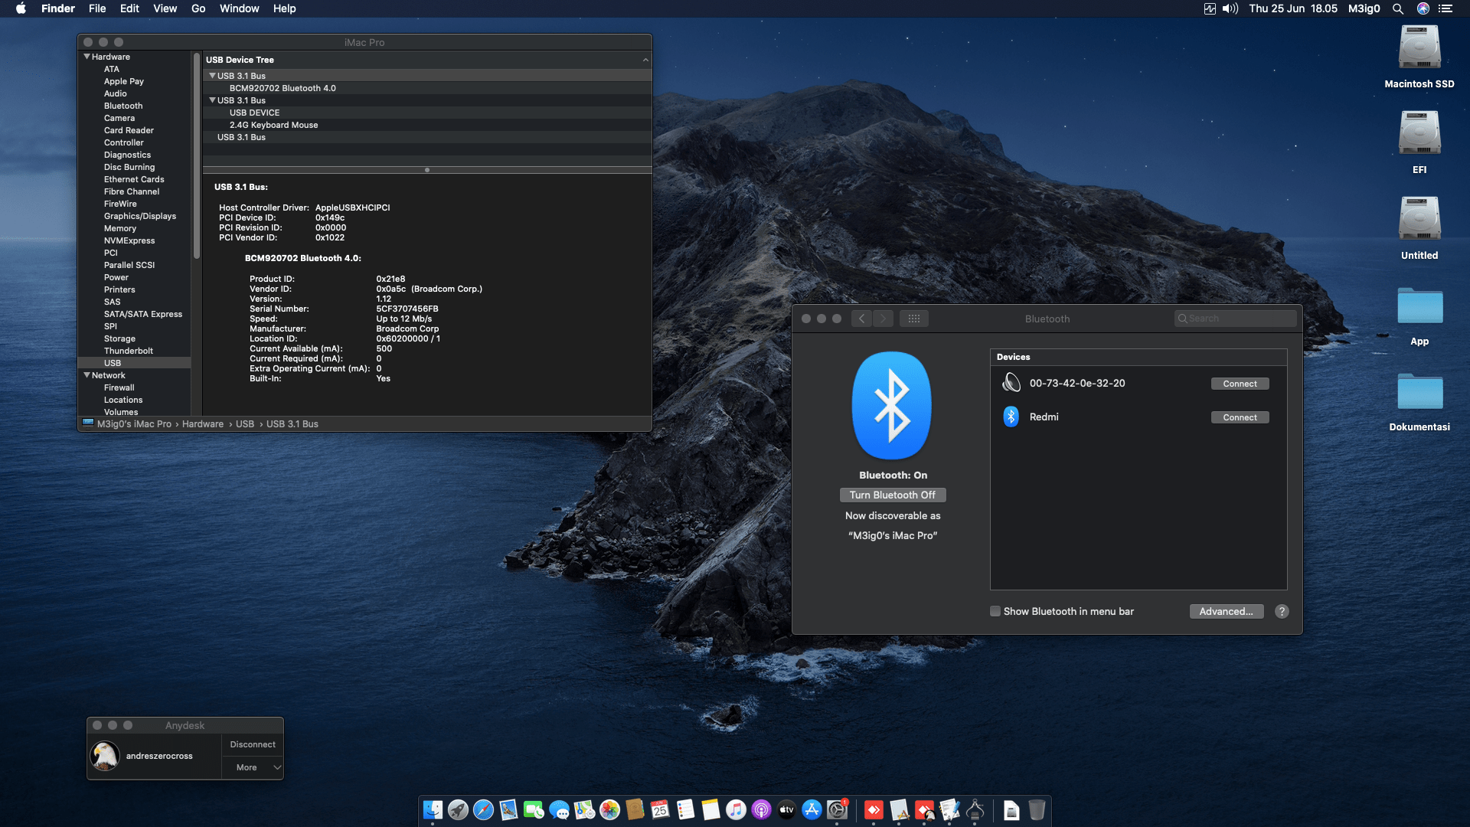Open the Window menu in menu bar
The height and width of the screenshot is (827, 1470).
pos(239,8)
